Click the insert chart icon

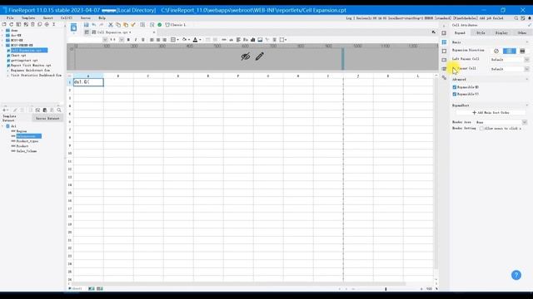click(x=253, y=40)
